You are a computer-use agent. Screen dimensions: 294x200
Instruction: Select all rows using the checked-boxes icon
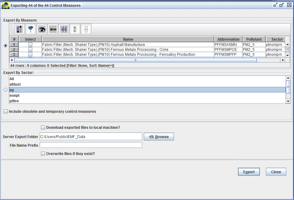(x=75, y=29)
